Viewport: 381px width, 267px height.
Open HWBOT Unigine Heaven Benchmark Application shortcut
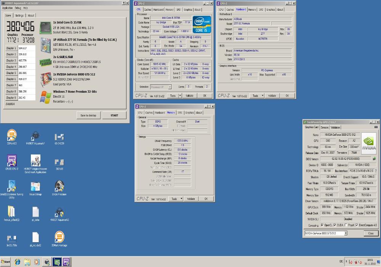35,164
